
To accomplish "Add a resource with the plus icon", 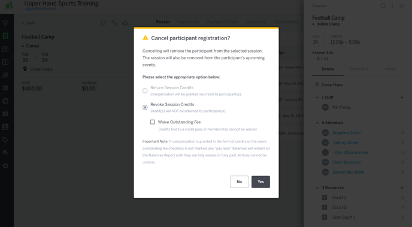I will click(402, 188).
